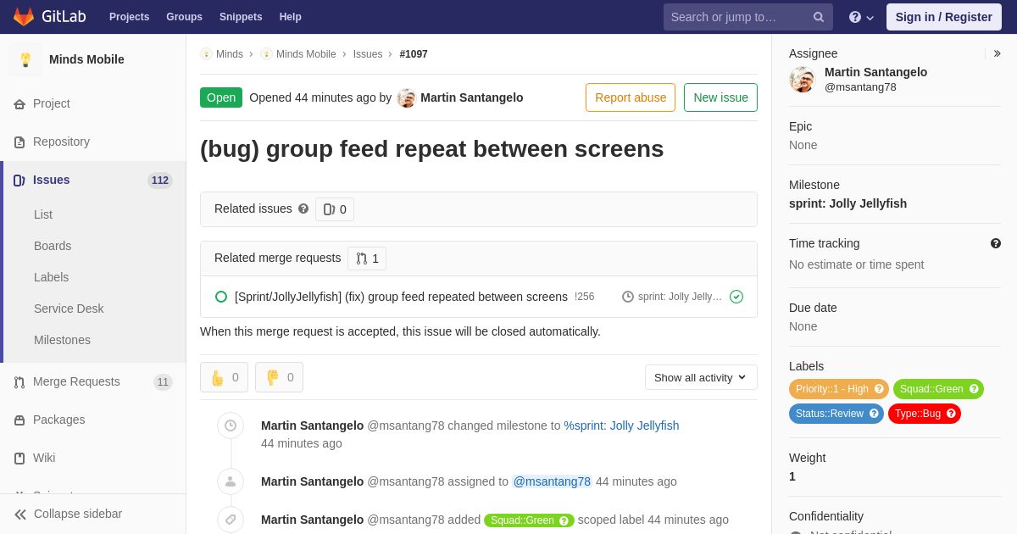
Task: Click the Minds Mobile lightbulb avatar
Action: 25,59
